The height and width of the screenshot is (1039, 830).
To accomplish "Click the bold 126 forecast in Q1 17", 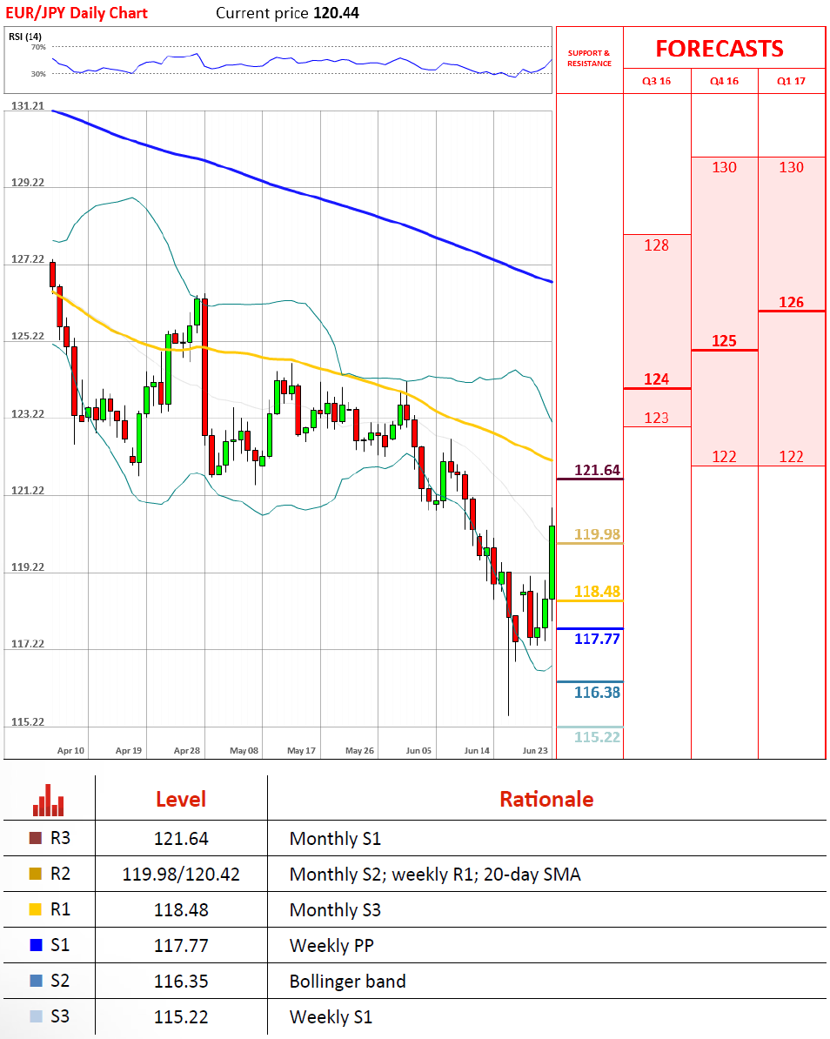I will coord(791,303).
